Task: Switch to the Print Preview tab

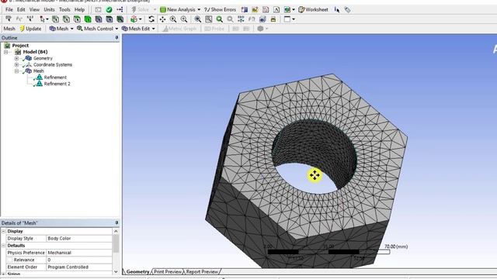Action: (168, 272)
